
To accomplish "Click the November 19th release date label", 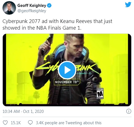I will tap(67, 82).
